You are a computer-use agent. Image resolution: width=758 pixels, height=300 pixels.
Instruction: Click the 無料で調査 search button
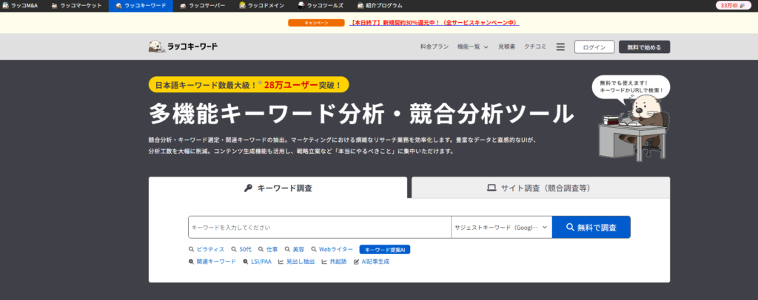point(591,228)
